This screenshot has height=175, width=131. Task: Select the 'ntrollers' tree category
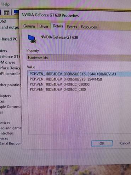(x=7, y=133)
